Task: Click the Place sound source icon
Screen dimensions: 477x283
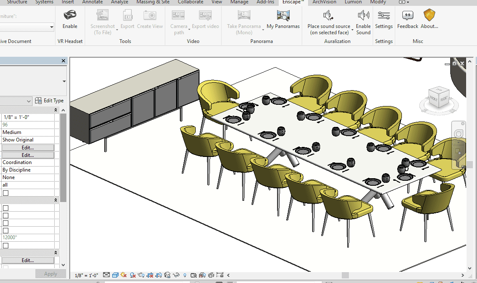Action: point(328,16)
